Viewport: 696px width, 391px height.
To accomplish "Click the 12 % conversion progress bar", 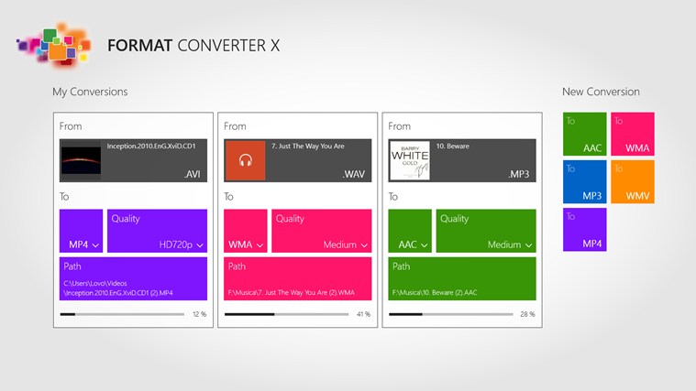I will [x=122, y=314].
